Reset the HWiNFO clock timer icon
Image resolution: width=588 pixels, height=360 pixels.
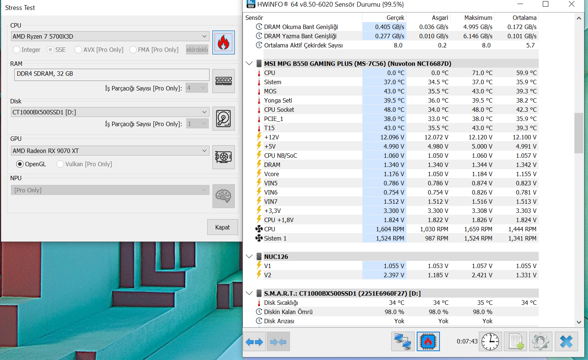click(x=490, y=342)
